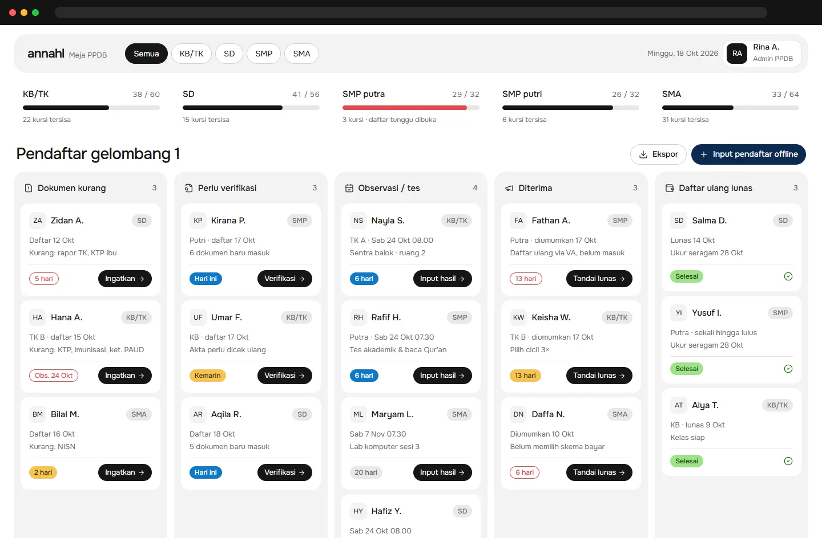This screenshot has width=822, height=538.
Task: Click the Kemarin badge on Umar F. card
Action: [207, 376]
